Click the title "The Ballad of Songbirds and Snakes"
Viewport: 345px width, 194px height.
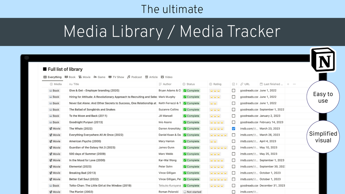pyautogui.click(x=92, y=110)
